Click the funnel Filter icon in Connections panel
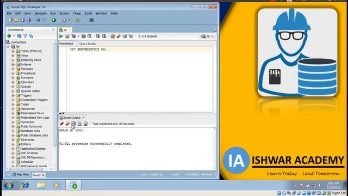This screenshot has height=196, width=348. (25, 36)
